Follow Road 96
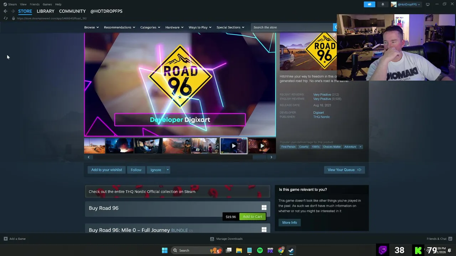This screenshot has width=456, height=256. 136,170
